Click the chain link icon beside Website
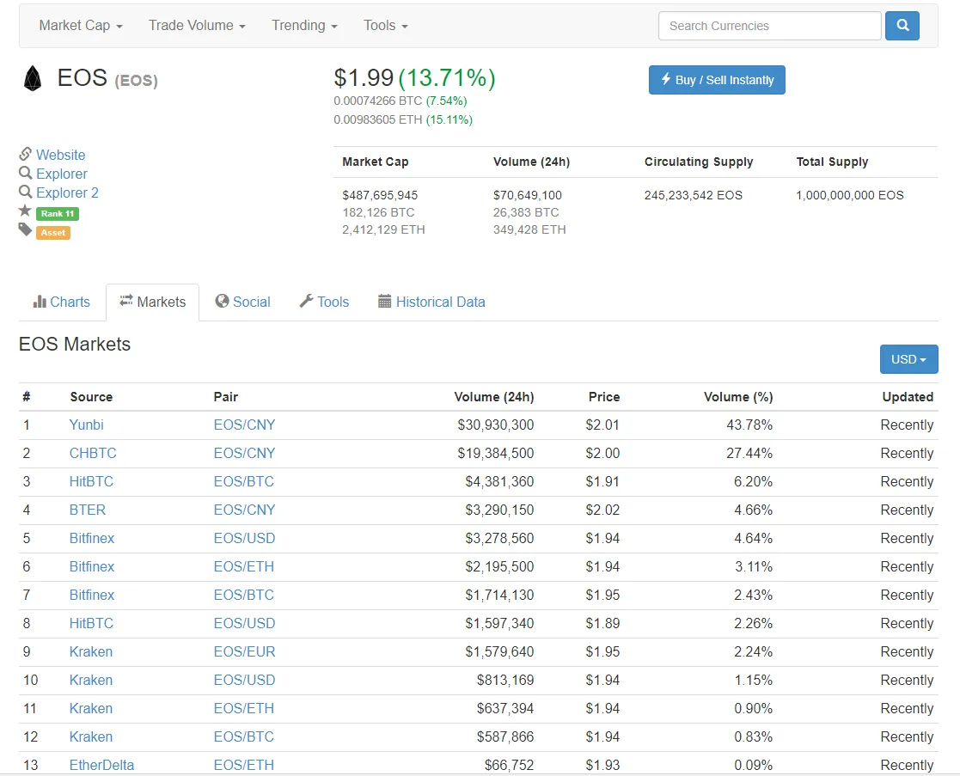This screenshot has width=960, height=776. click(x=25, y=154)
